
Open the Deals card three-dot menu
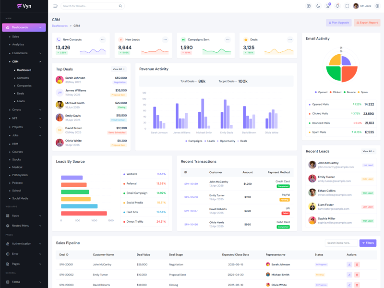[290, 40]
